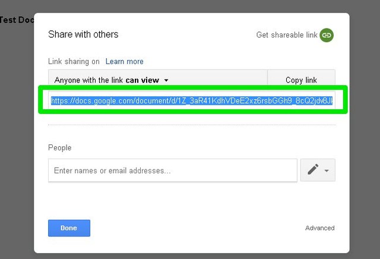Click the bold "can view" permission text
The image size is (380, 259).
142,80
